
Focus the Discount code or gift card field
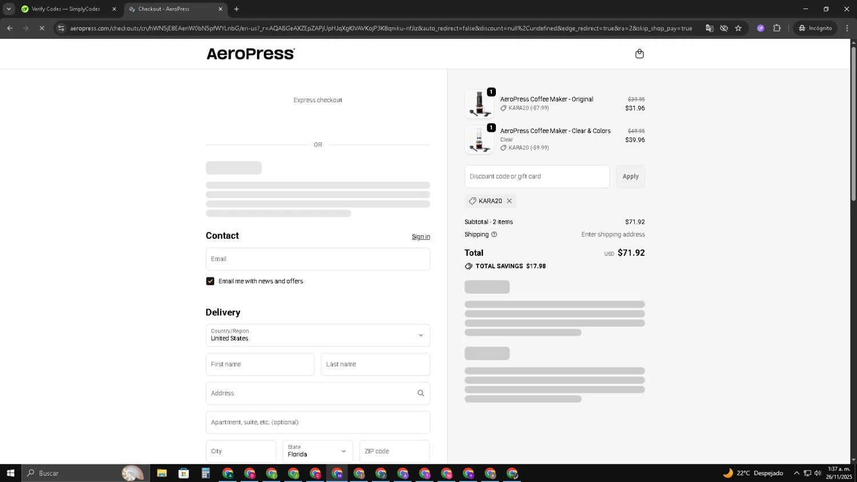[x=537, y=176]
